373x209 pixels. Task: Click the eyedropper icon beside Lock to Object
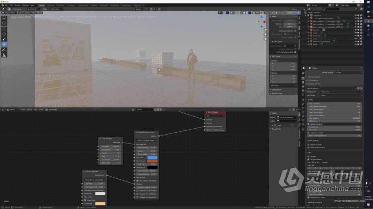tap(296, 46)
